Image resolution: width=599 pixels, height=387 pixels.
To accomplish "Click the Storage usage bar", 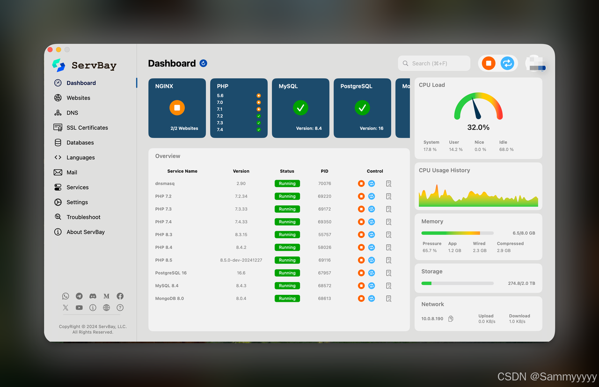I will (x=457, y=283).
